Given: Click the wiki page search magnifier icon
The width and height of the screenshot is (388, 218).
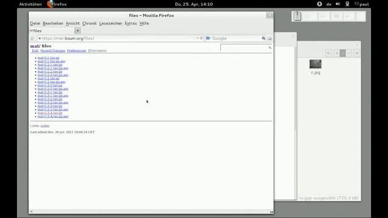Looking at the screenshot, I should [x=270, y=47].
